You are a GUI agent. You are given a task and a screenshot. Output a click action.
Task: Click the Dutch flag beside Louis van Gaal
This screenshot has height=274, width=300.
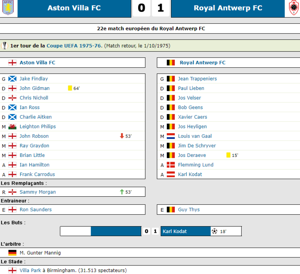pos(171,136)
